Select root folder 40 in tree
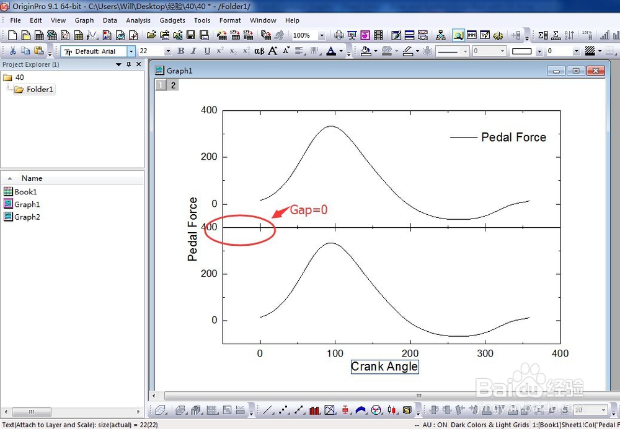The image size is (620, 429). [14, 77]
